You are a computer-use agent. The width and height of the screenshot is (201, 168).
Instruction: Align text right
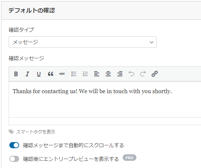[120, 74]
